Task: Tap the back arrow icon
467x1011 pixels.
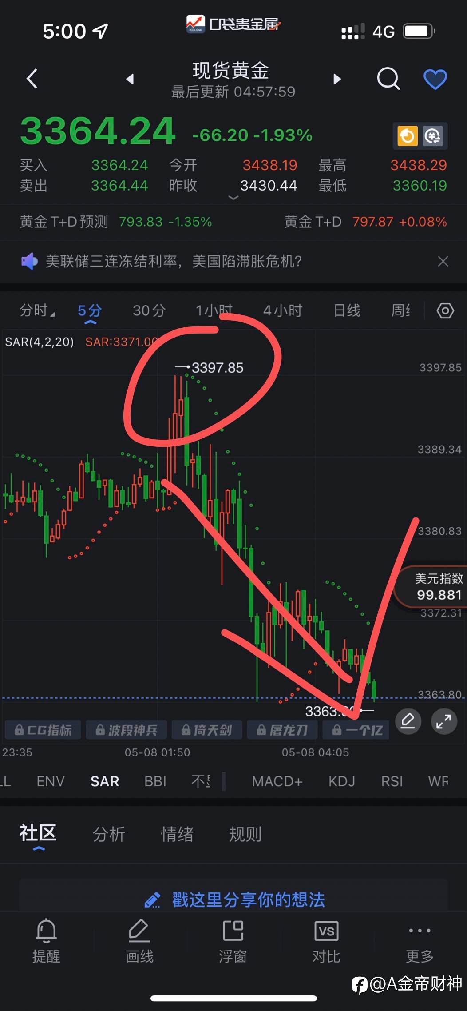Action: pyautogui.click(x=32, y=79)
